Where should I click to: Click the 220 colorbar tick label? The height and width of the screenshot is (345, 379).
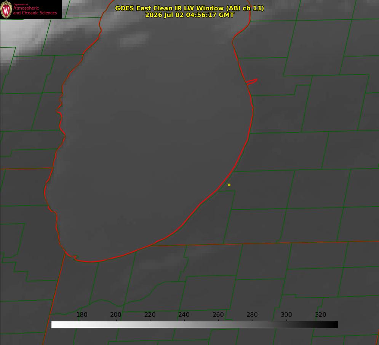[150, 314]
